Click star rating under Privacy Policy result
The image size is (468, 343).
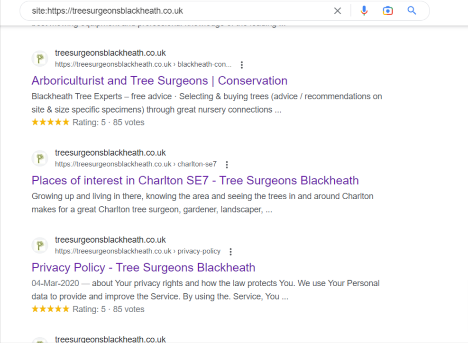50,309
